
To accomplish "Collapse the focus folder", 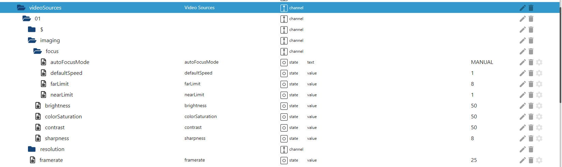I will tap(38, 51).
